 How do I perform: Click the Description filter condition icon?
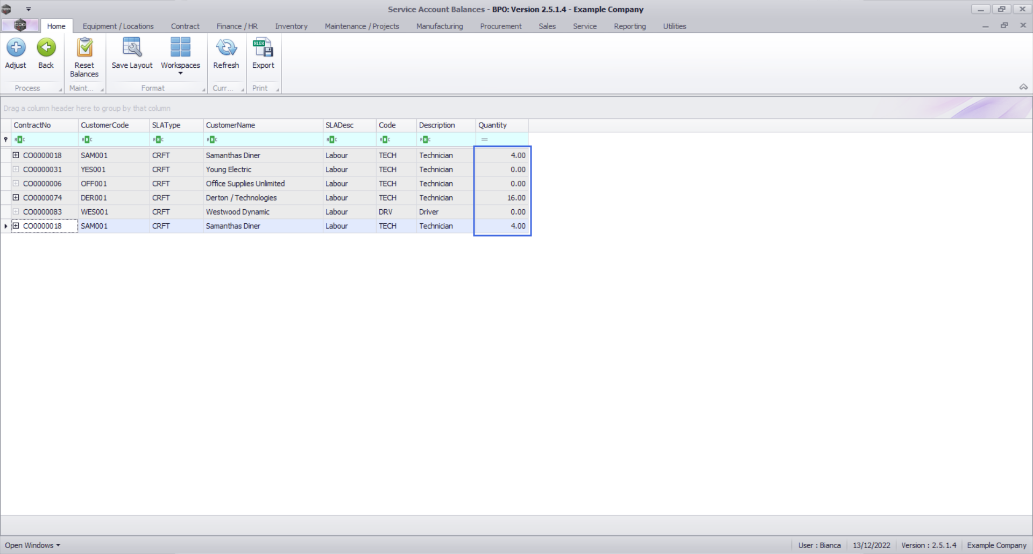[426, 140]
